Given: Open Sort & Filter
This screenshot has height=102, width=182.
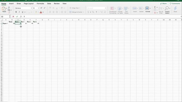Looking at the screenshot, I should [161, 10].
